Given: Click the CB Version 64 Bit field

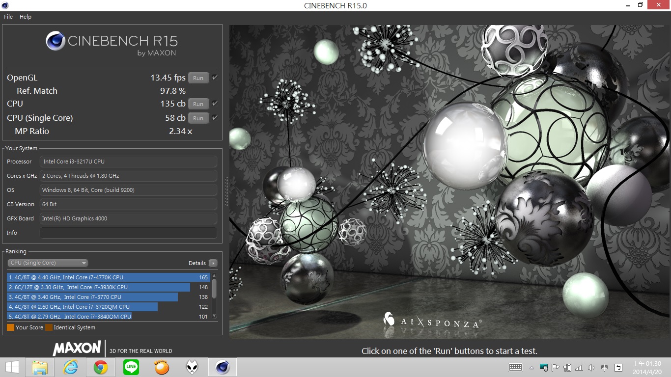Looking at the screenshot, I should (x=128, y=204).
